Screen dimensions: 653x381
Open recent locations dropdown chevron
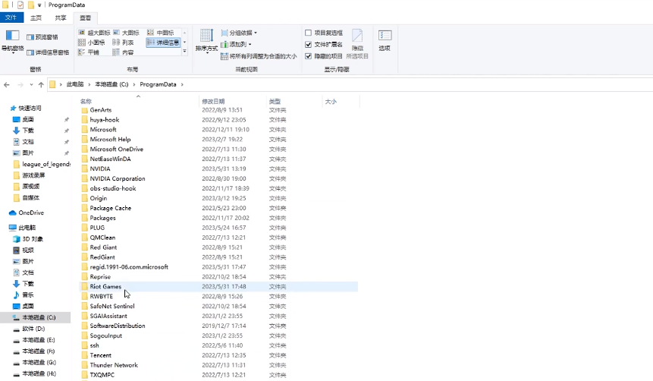tap(31, 84)
